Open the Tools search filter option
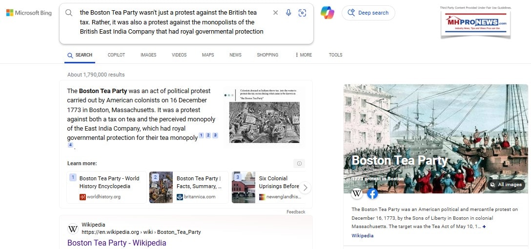Viewport: 531px width, 249px height. tap(335, 55)
